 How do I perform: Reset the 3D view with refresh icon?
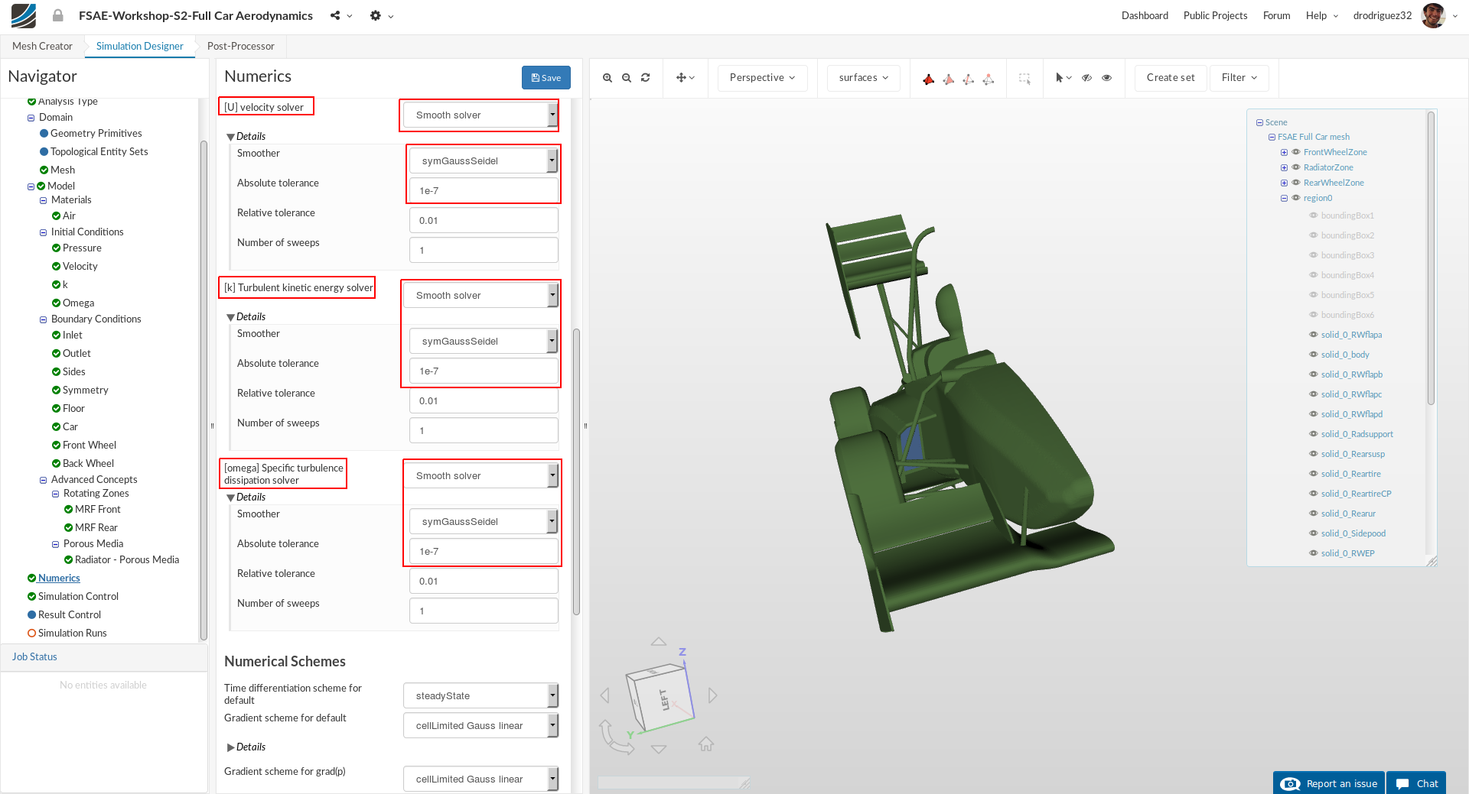(646, 78)
